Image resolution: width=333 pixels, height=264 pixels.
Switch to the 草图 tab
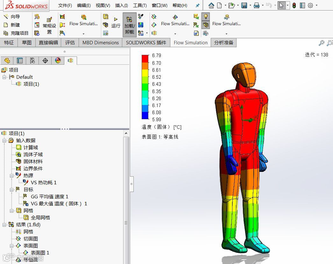coord(27,42)
